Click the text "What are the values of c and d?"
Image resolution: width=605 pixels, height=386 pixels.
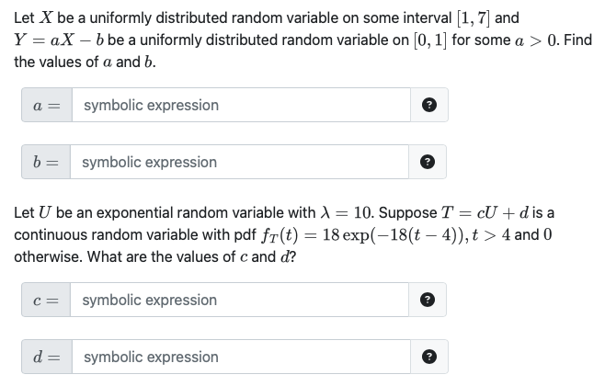point(192,256)
